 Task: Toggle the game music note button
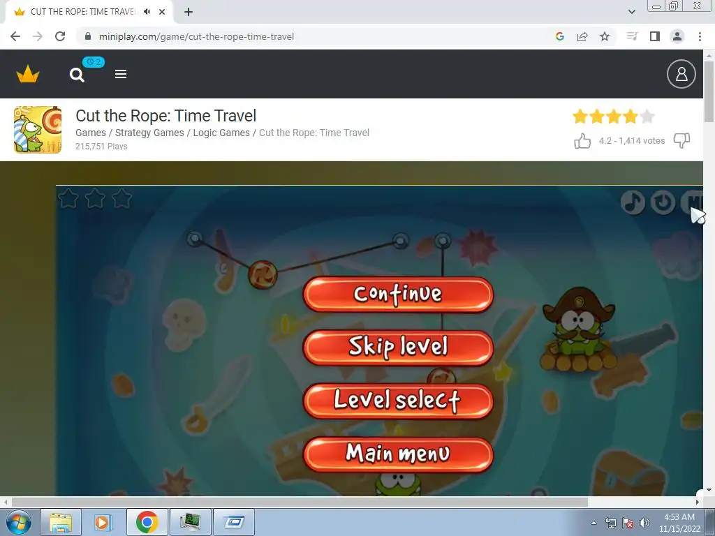633,202
